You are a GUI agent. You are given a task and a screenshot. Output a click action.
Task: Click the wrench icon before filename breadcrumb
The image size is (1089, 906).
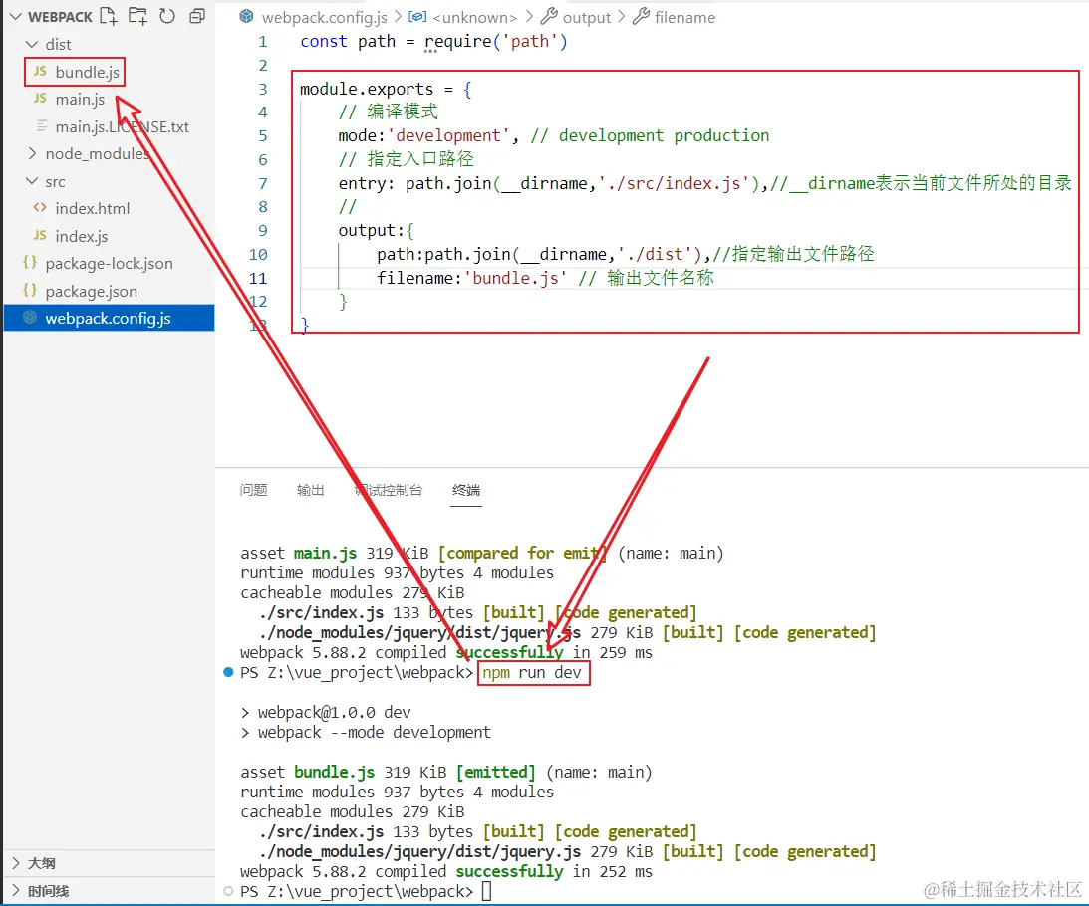(641, 16)
